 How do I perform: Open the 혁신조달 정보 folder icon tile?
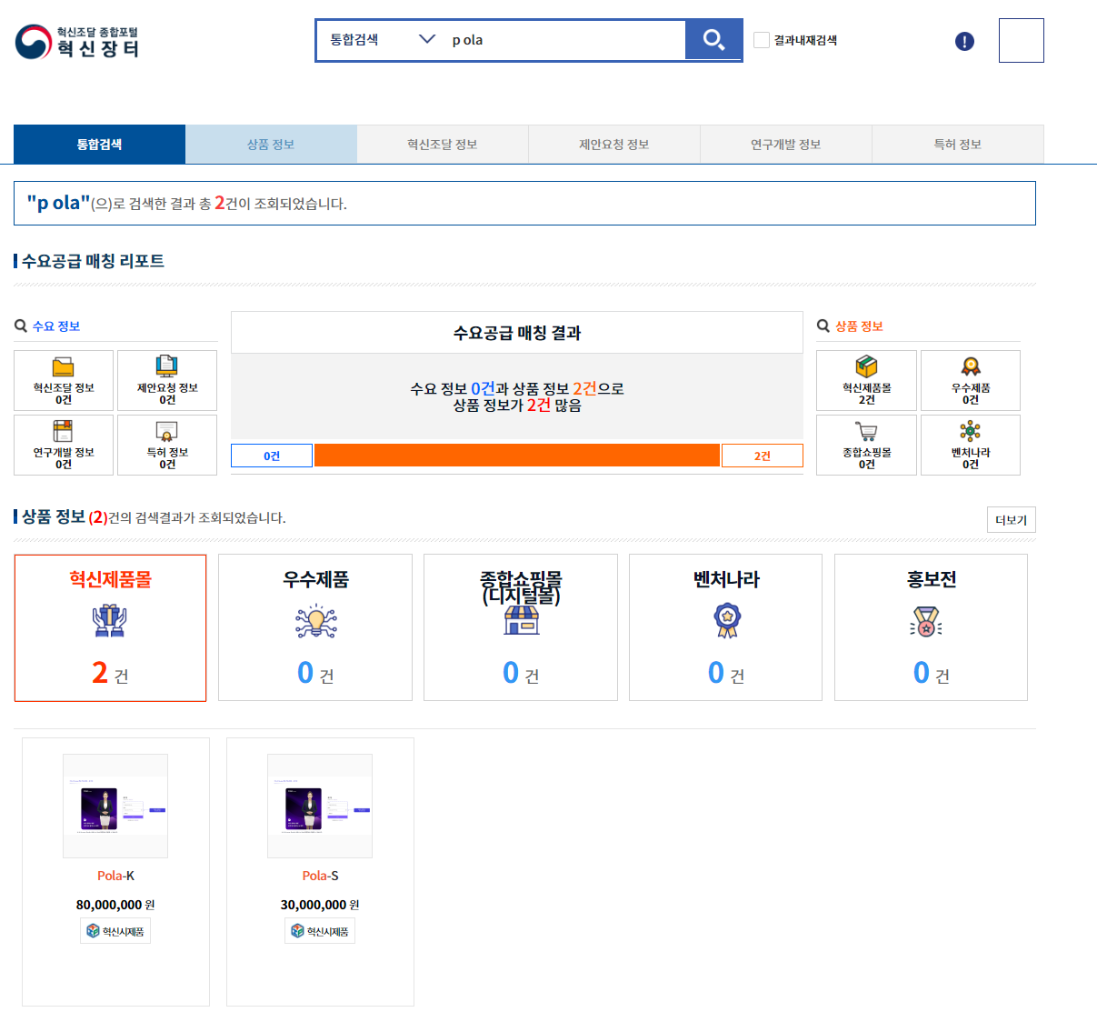pos(64,380)
